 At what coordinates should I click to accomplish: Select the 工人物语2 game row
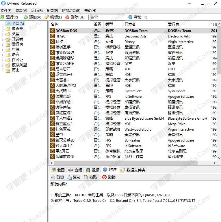point(134,118)
